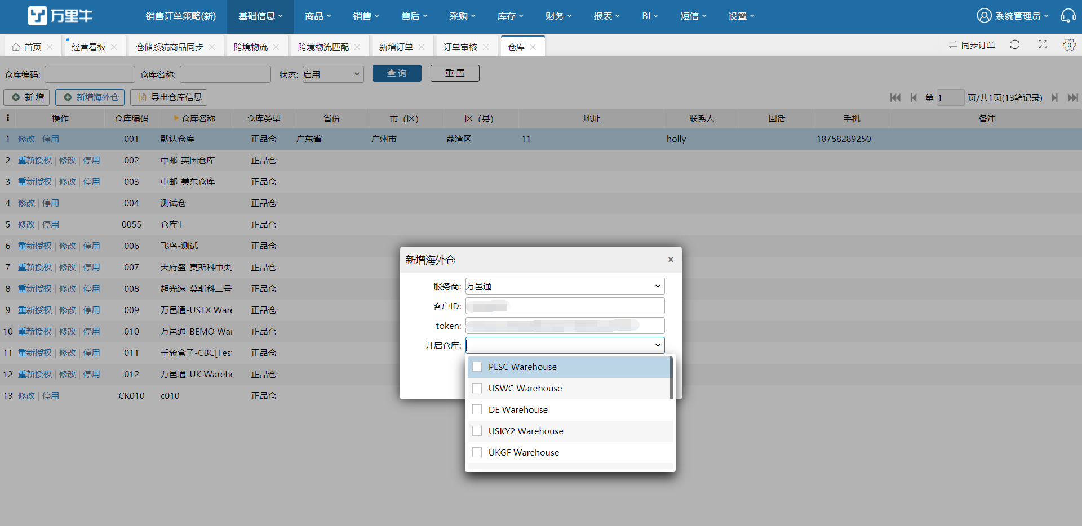Close the 跨境物流 tab
Viewport: 1082px width, 526px height.
(276, 47)
